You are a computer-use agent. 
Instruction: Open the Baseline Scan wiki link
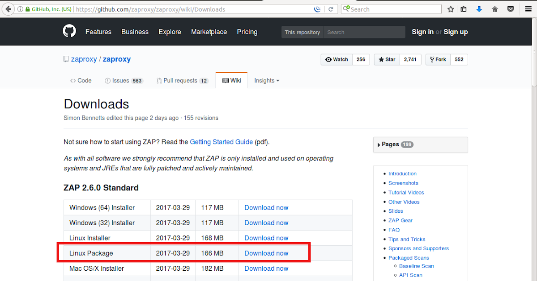(417, 266)
